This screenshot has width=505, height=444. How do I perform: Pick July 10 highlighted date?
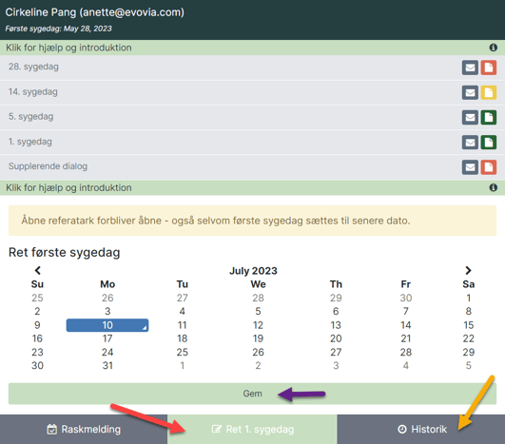pos(107,325)
